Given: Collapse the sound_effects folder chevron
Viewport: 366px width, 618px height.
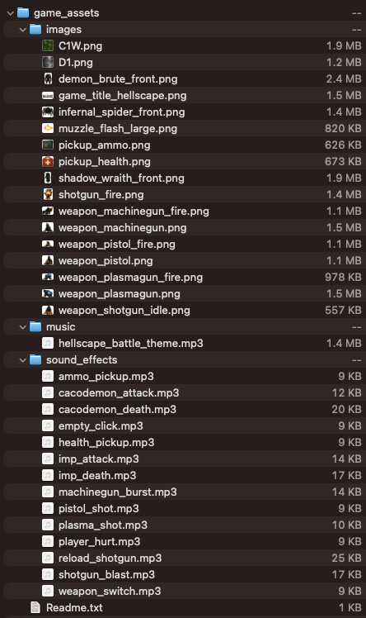Looking at the screenshot, I should pos(23,360).
